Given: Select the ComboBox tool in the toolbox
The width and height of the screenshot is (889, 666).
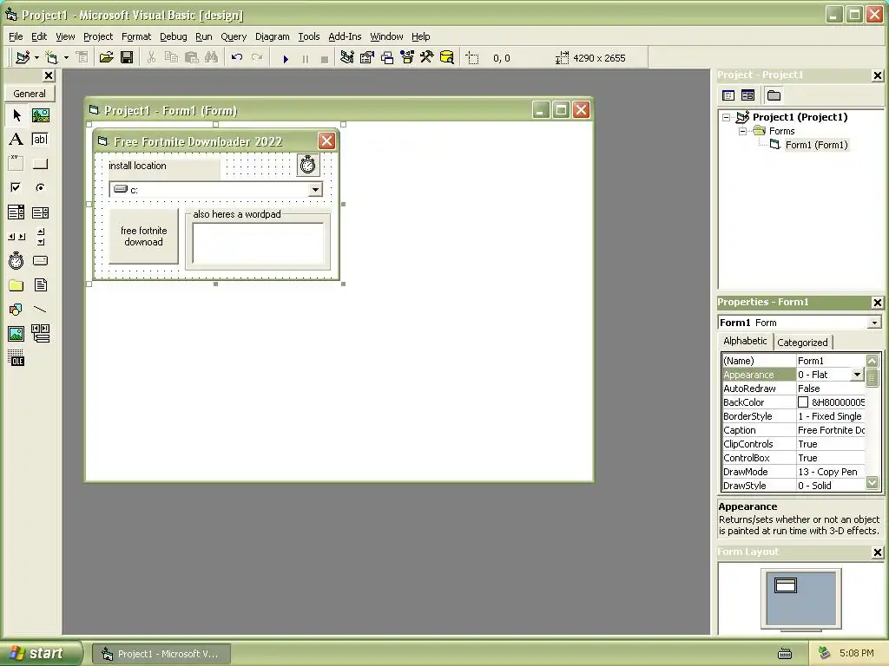Looking at the screenshot, I should [x=16, y=212].
